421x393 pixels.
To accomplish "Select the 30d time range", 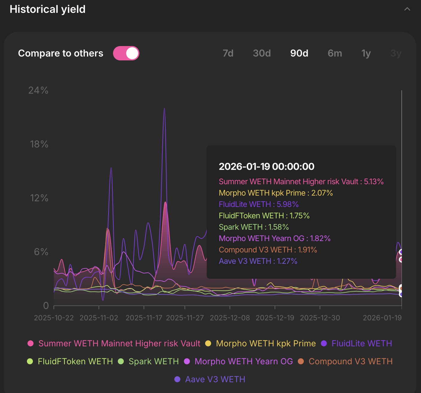I will [262, 53].
